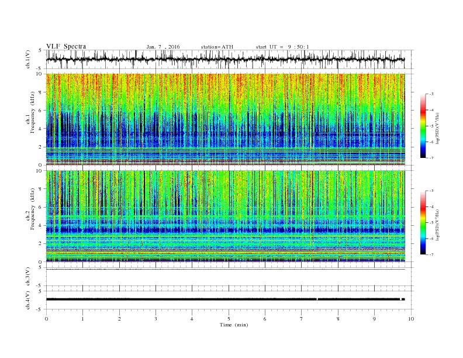Click the thick black ch.4 voltage trace

[226, 300]
